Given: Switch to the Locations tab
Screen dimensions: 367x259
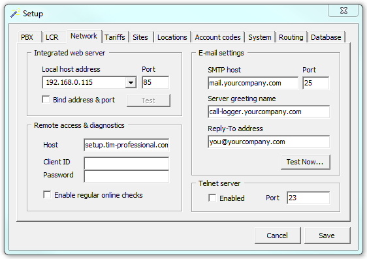Looking at the screenshot, I should pyautogui.click(x=172, y=37).
